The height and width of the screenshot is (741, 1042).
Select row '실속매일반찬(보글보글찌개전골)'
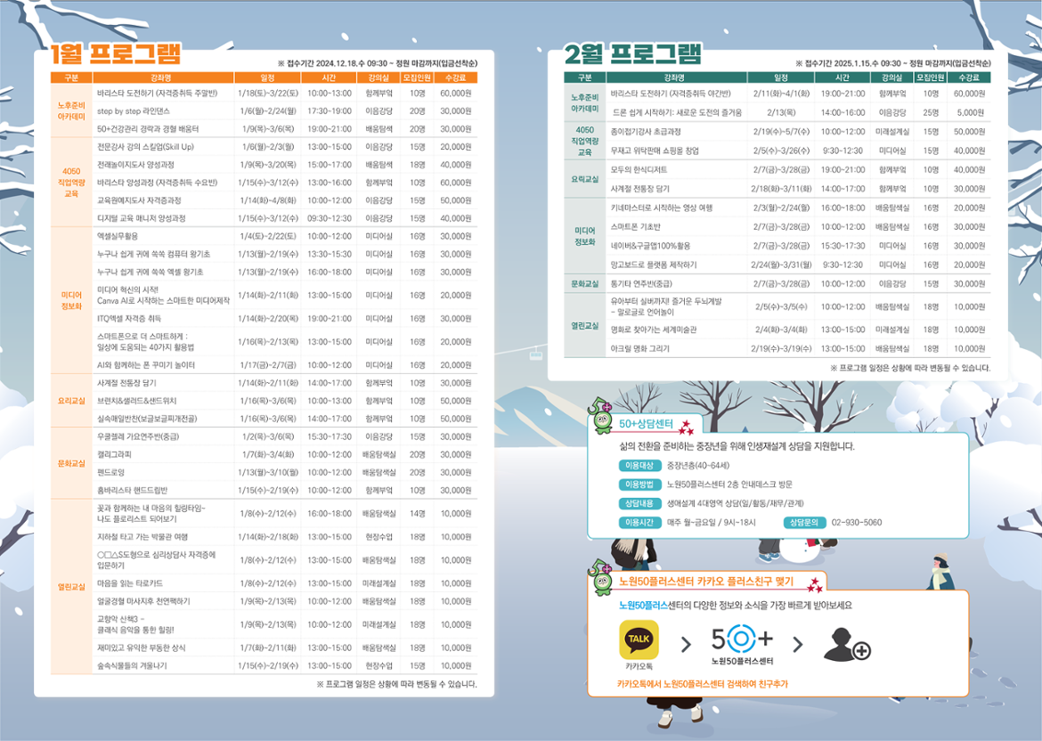(x=285, y=419)
